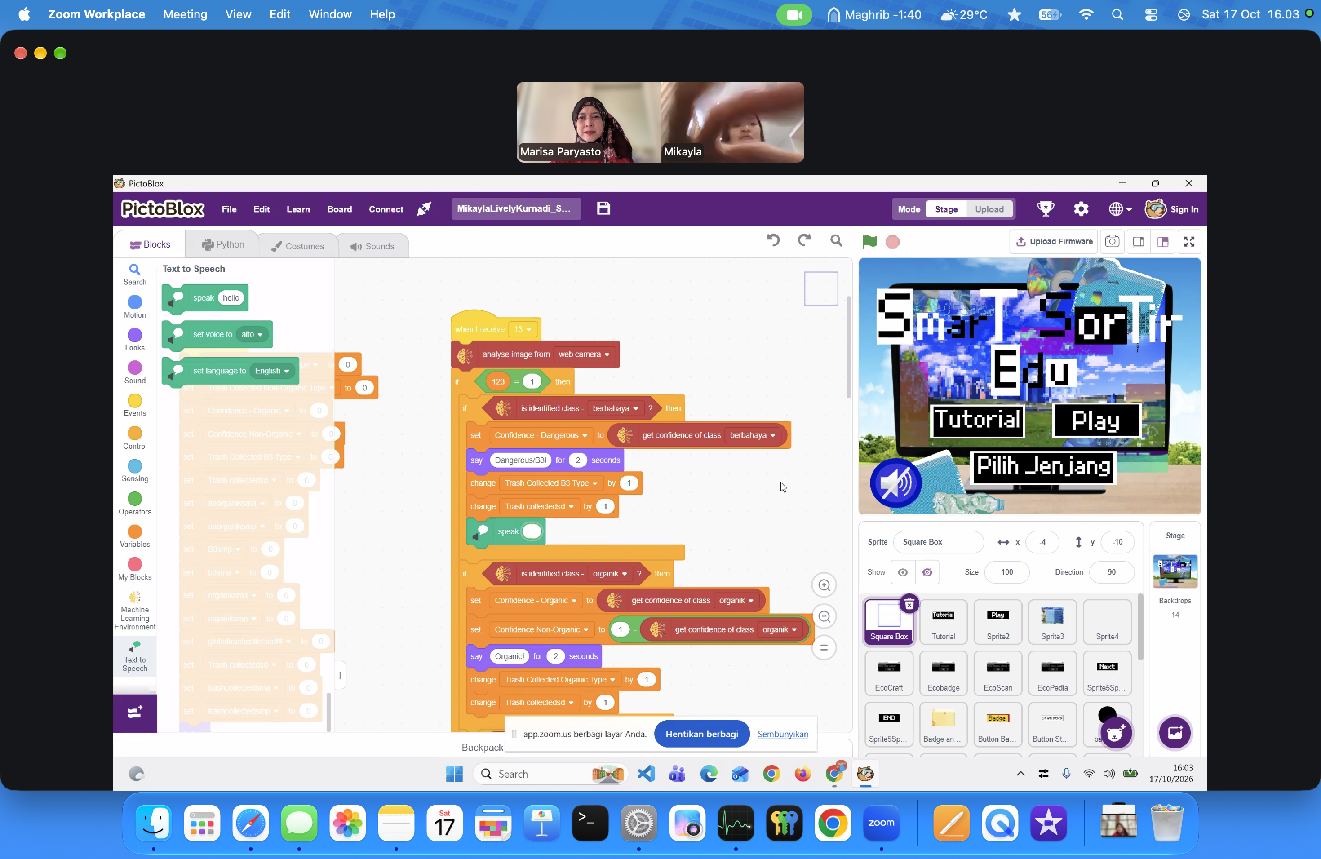Reset workspace zoom with equals icon

pos(824,647)
